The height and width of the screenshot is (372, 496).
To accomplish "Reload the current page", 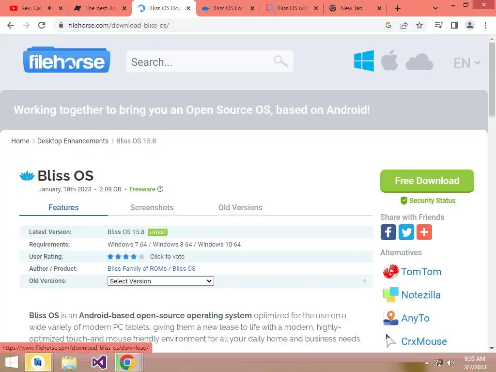I will (x=42, y=25).
